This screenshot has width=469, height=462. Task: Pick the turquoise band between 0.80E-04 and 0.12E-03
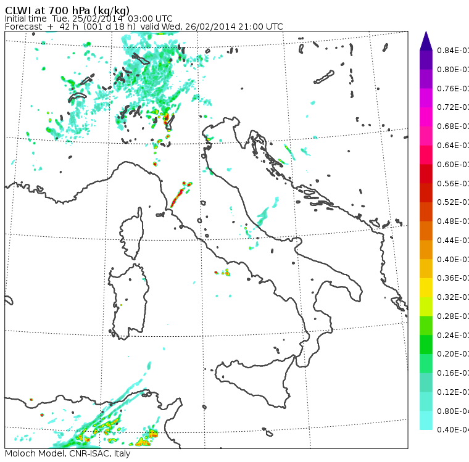(x=426, y=402)
